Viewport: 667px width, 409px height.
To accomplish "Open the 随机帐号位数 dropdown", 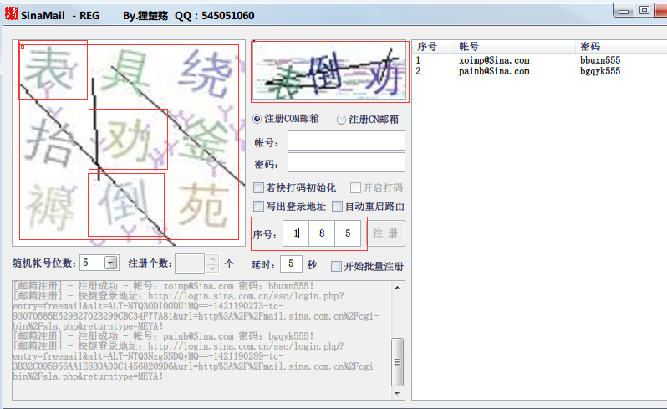I will (111, 263).
